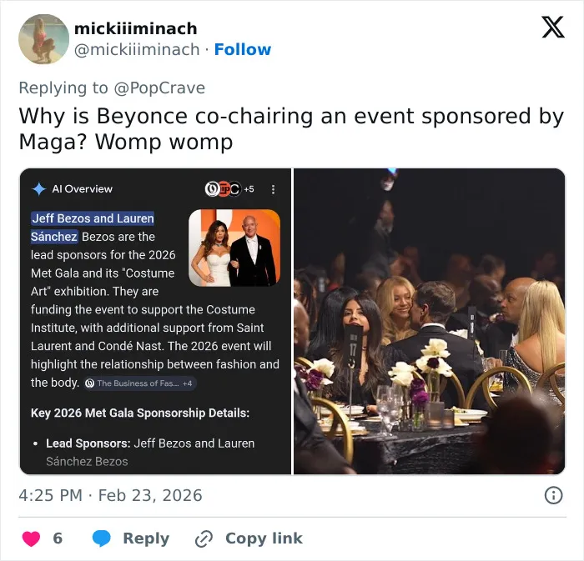Click the X logo icon
Viewport: 584px width, 561px height.
(553, 28)
